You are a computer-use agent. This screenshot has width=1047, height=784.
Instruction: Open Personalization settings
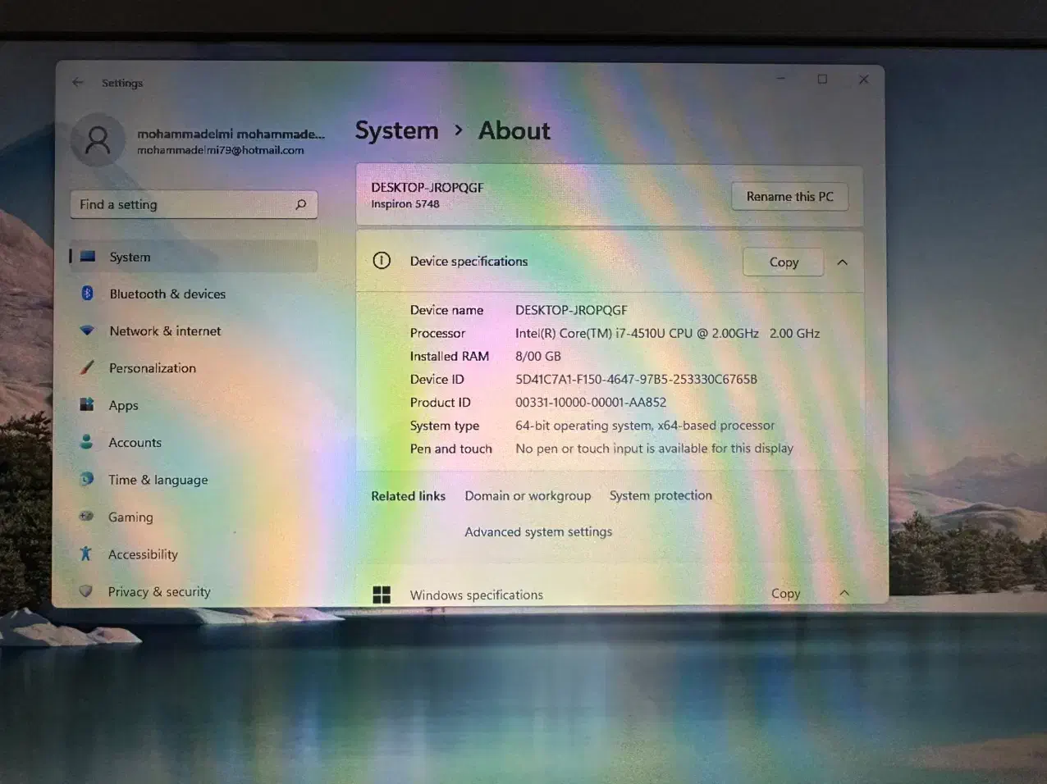194,367
